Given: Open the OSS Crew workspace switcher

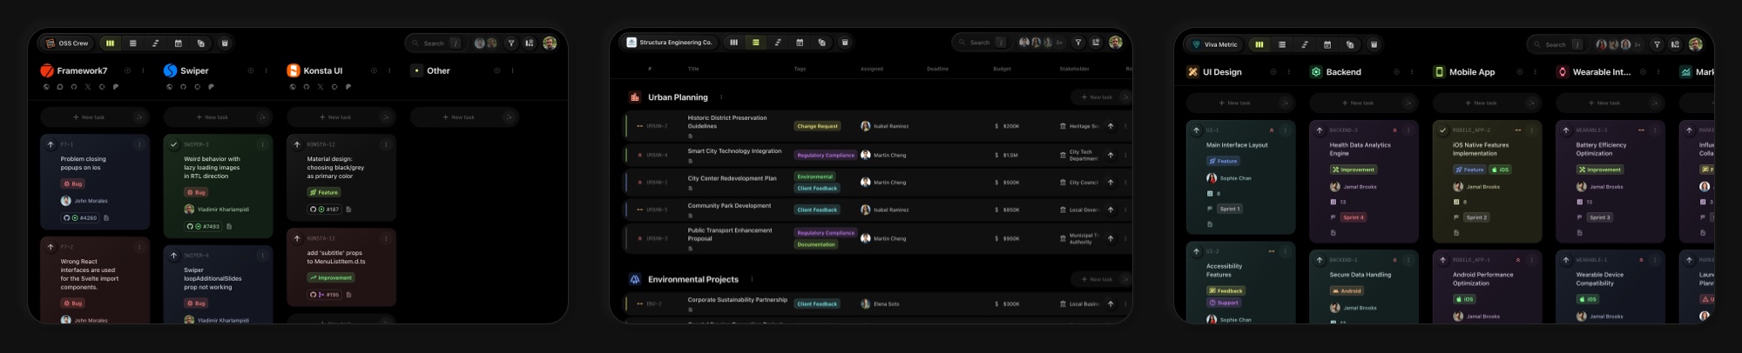Looking at the screenshot, I should 67,43.
